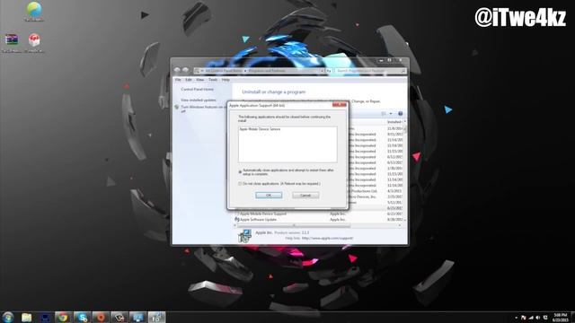
Task: Click the network signal icon in tray
Action: pyautogui.click(x=531, y=318)
